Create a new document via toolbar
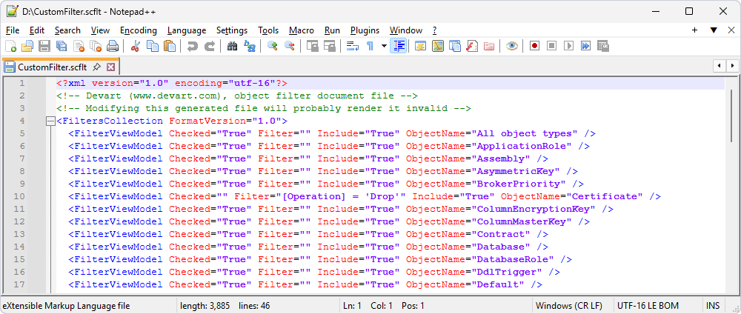 coord(10,46)
